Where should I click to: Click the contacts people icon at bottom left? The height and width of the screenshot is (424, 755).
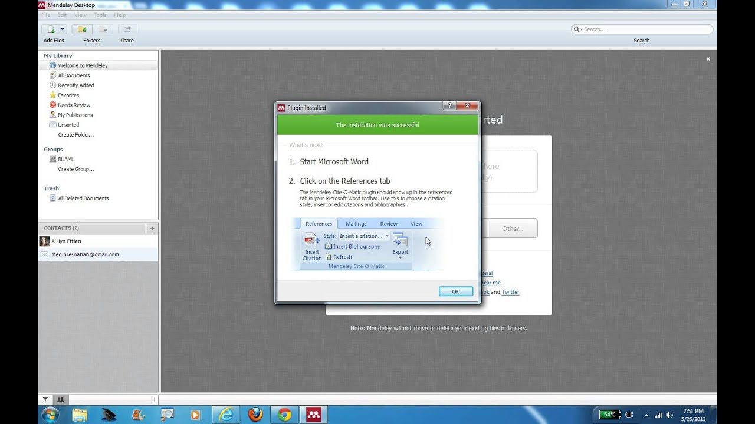point(60,399)
